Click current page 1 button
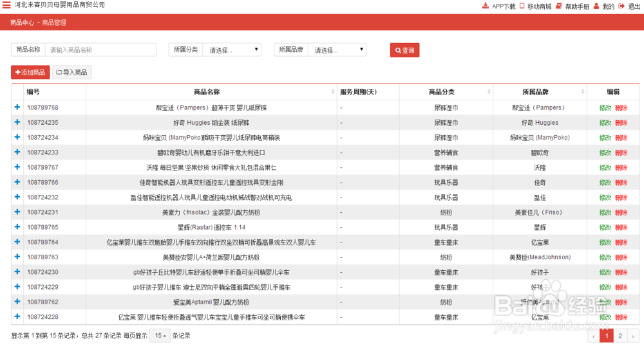Screen dimensions: 644x348 [607, 336]
